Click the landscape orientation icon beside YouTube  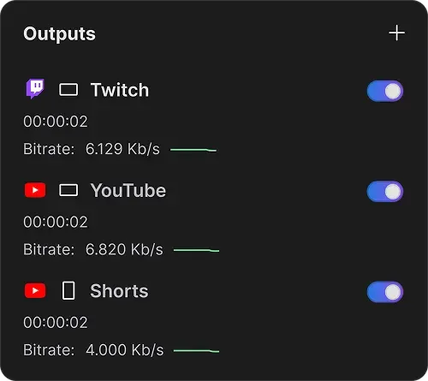[x=68, y=190]
